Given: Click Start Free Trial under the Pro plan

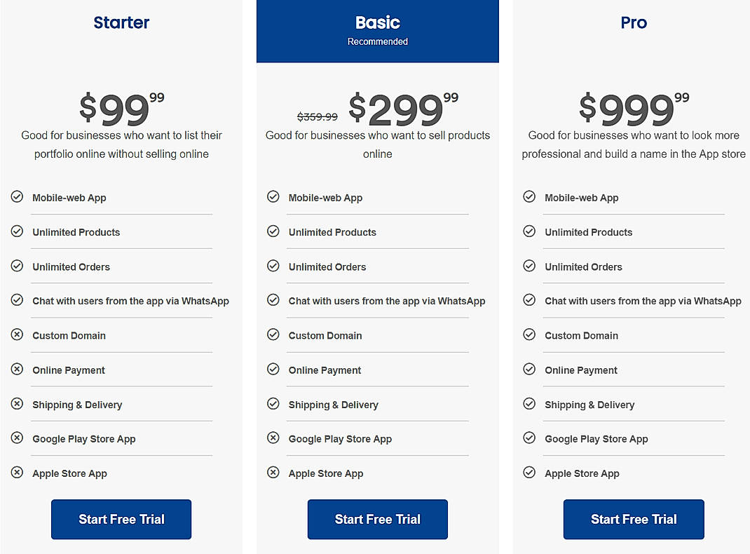Looking at the screenshot, I should tap(633, 519).
